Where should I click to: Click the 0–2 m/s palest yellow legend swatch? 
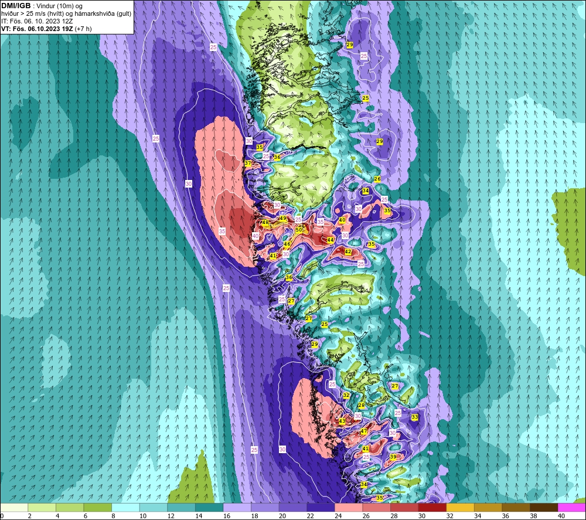14,507
